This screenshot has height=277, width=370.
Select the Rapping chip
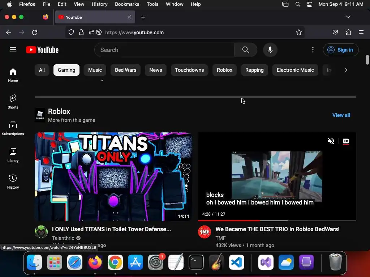[x=254, y=70]
